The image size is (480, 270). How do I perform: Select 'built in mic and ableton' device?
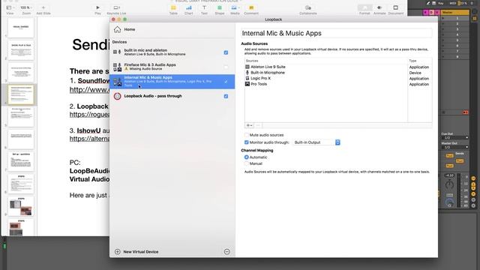click(172, 52)
